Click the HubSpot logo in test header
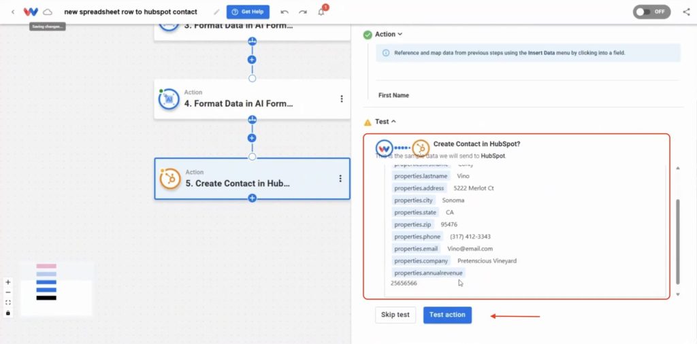The width and height of the screenshot is (697, 344). click(421, 148)
